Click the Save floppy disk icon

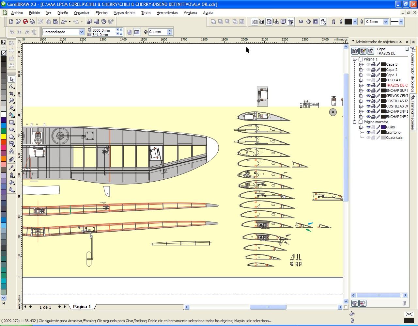(x=25, y=22)
